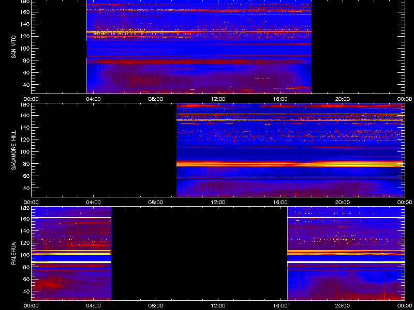Viewport: 414px width, 310px height.
Task: Click 08:00 time label under Sagamore Hill plot
Action: 156,203
